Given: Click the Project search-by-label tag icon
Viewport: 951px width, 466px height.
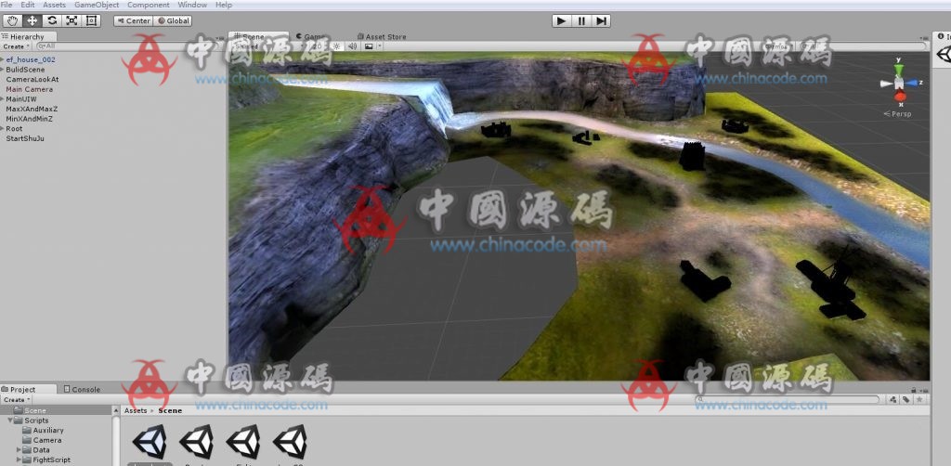Looking at the screenshot, I should [905, 399].
